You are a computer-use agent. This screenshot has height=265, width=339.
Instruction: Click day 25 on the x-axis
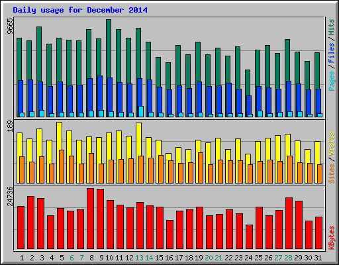[258, 258]
